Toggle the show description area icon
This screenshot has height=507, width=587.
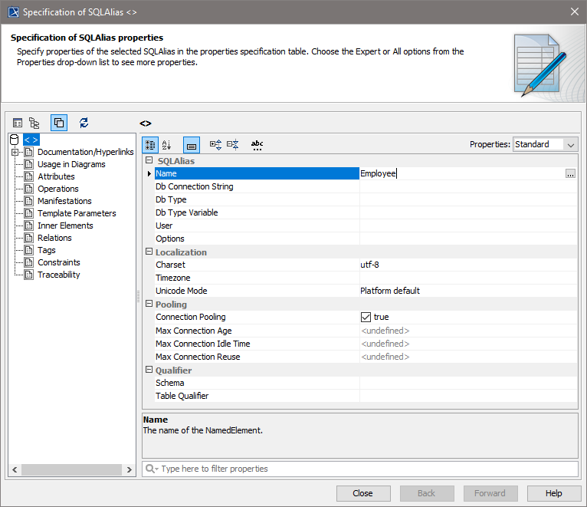point(192,144)
